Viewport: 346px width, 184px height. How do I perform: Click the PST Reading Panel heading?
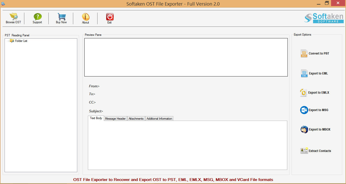pos(17,35)
